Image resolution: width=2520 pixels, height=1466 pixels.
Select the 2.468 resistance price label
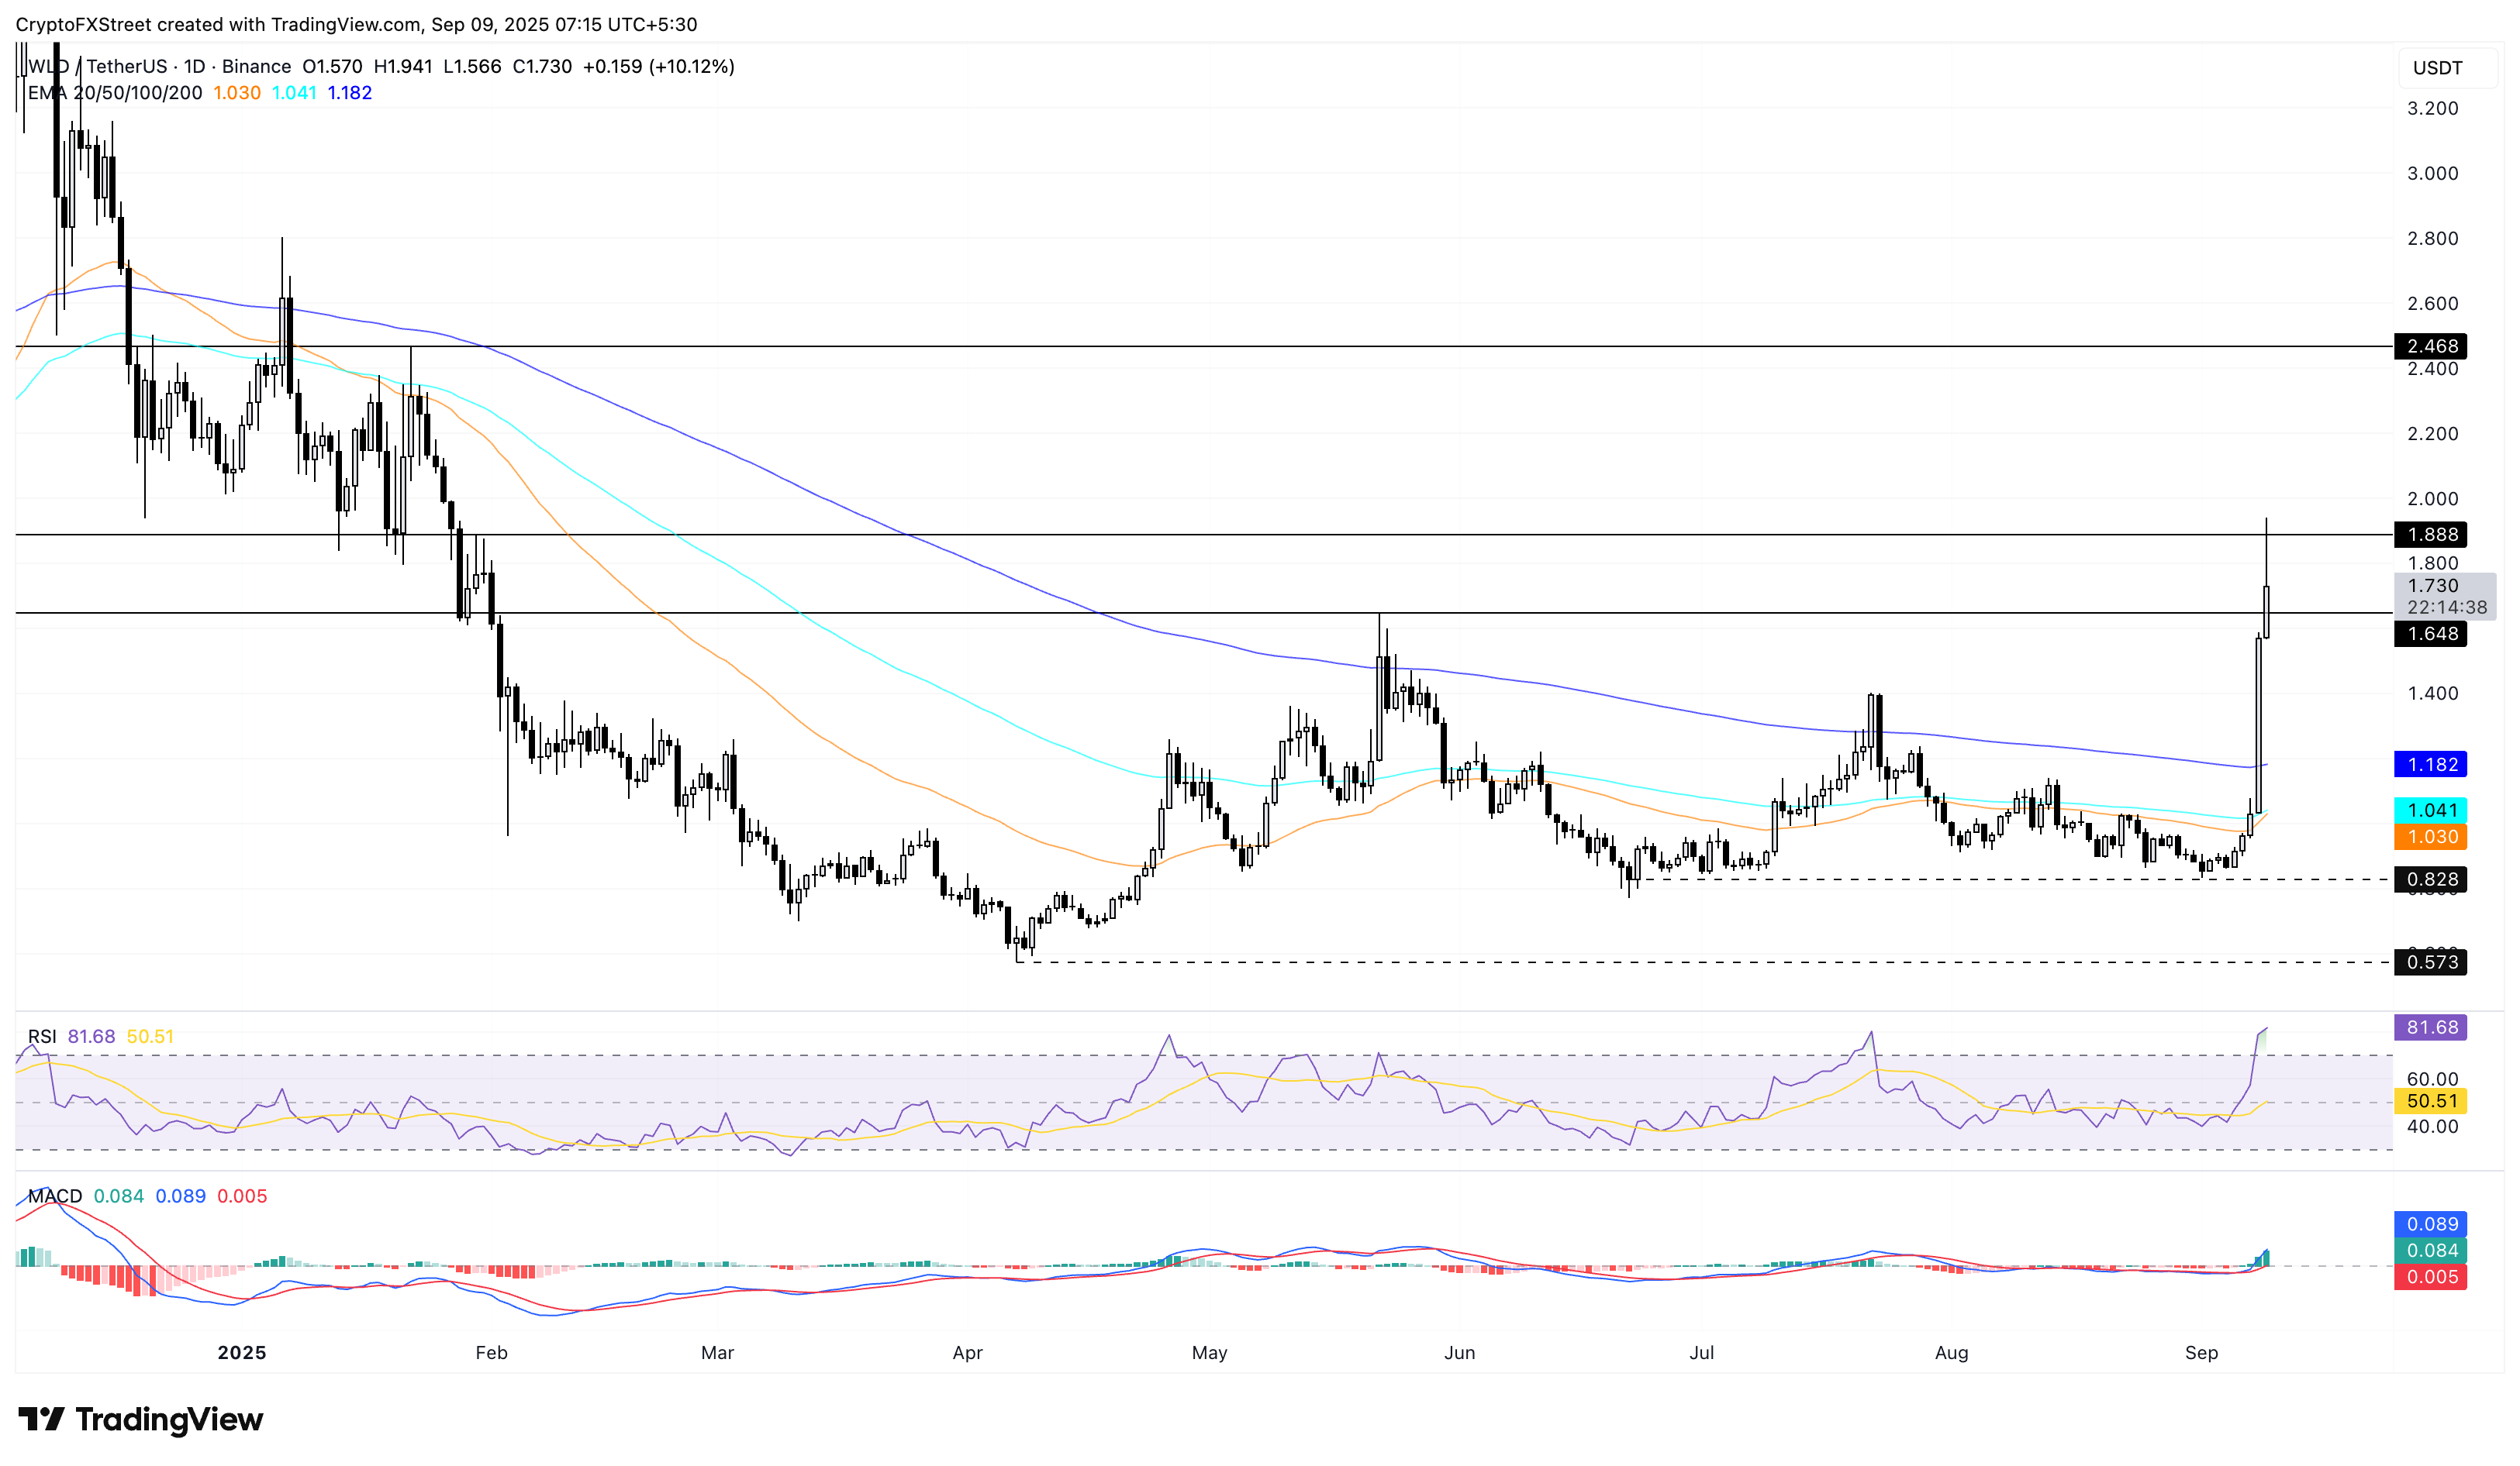[2430, 346]
